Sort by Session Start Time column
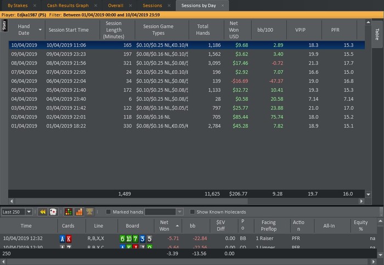Image resolution: width=384 pixels, height=265 pixels. coord(69,30)
